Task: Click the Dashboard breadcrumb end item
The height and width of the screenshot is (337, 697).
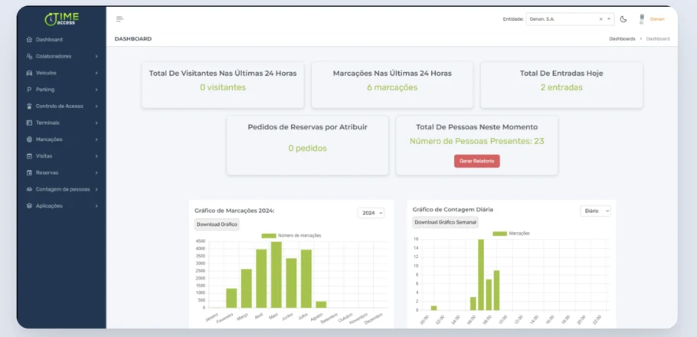Action: (x=658, y=39)
